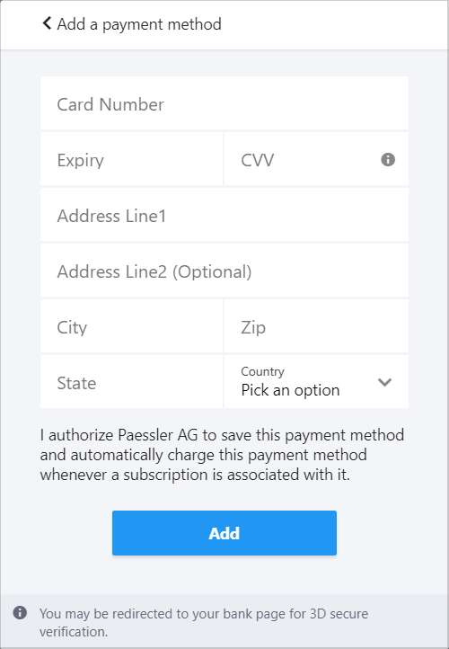Click the Address Line2 (Optional) field
The height and width of the screenshot is (649, 449).
(224, 271)
